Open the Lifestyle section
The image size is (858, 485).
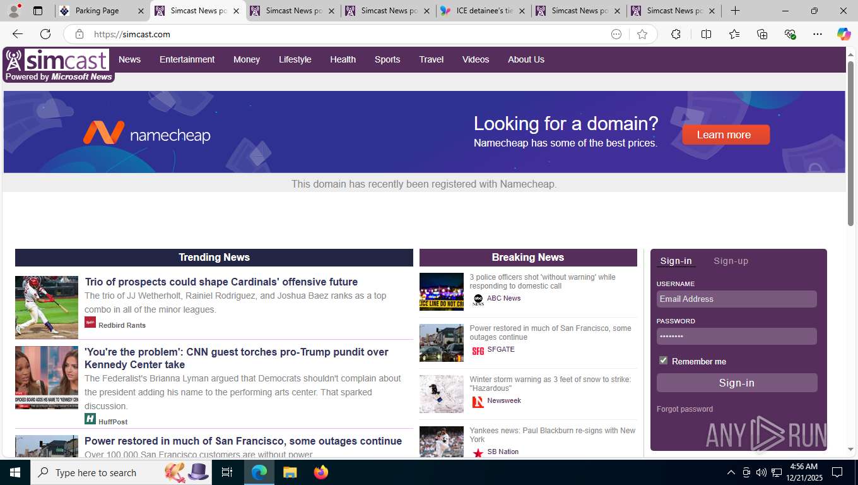coord(295,59)
